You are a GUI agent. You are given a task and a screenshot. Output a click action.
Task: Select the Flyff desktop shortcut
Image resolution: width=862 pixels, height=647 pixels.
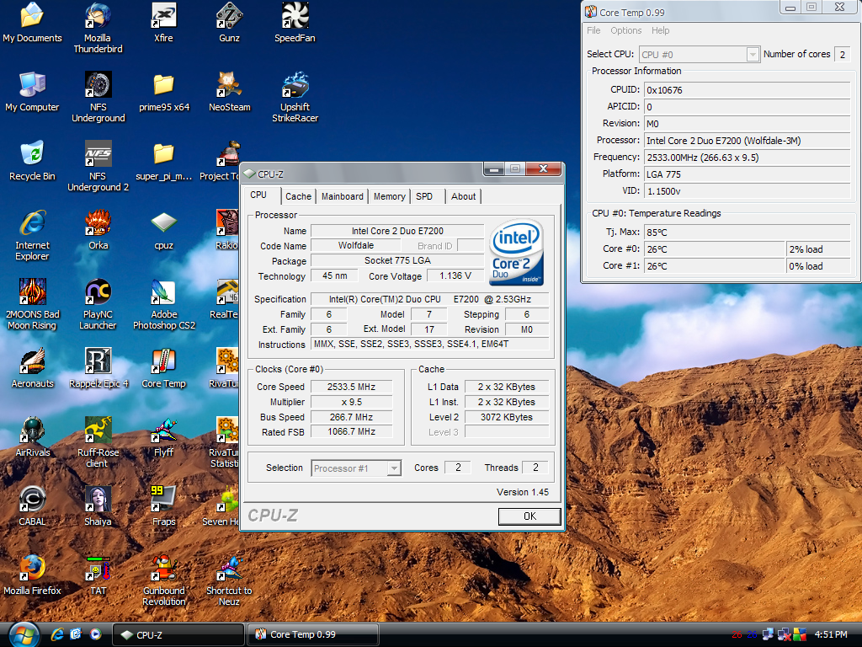point(164,437)
